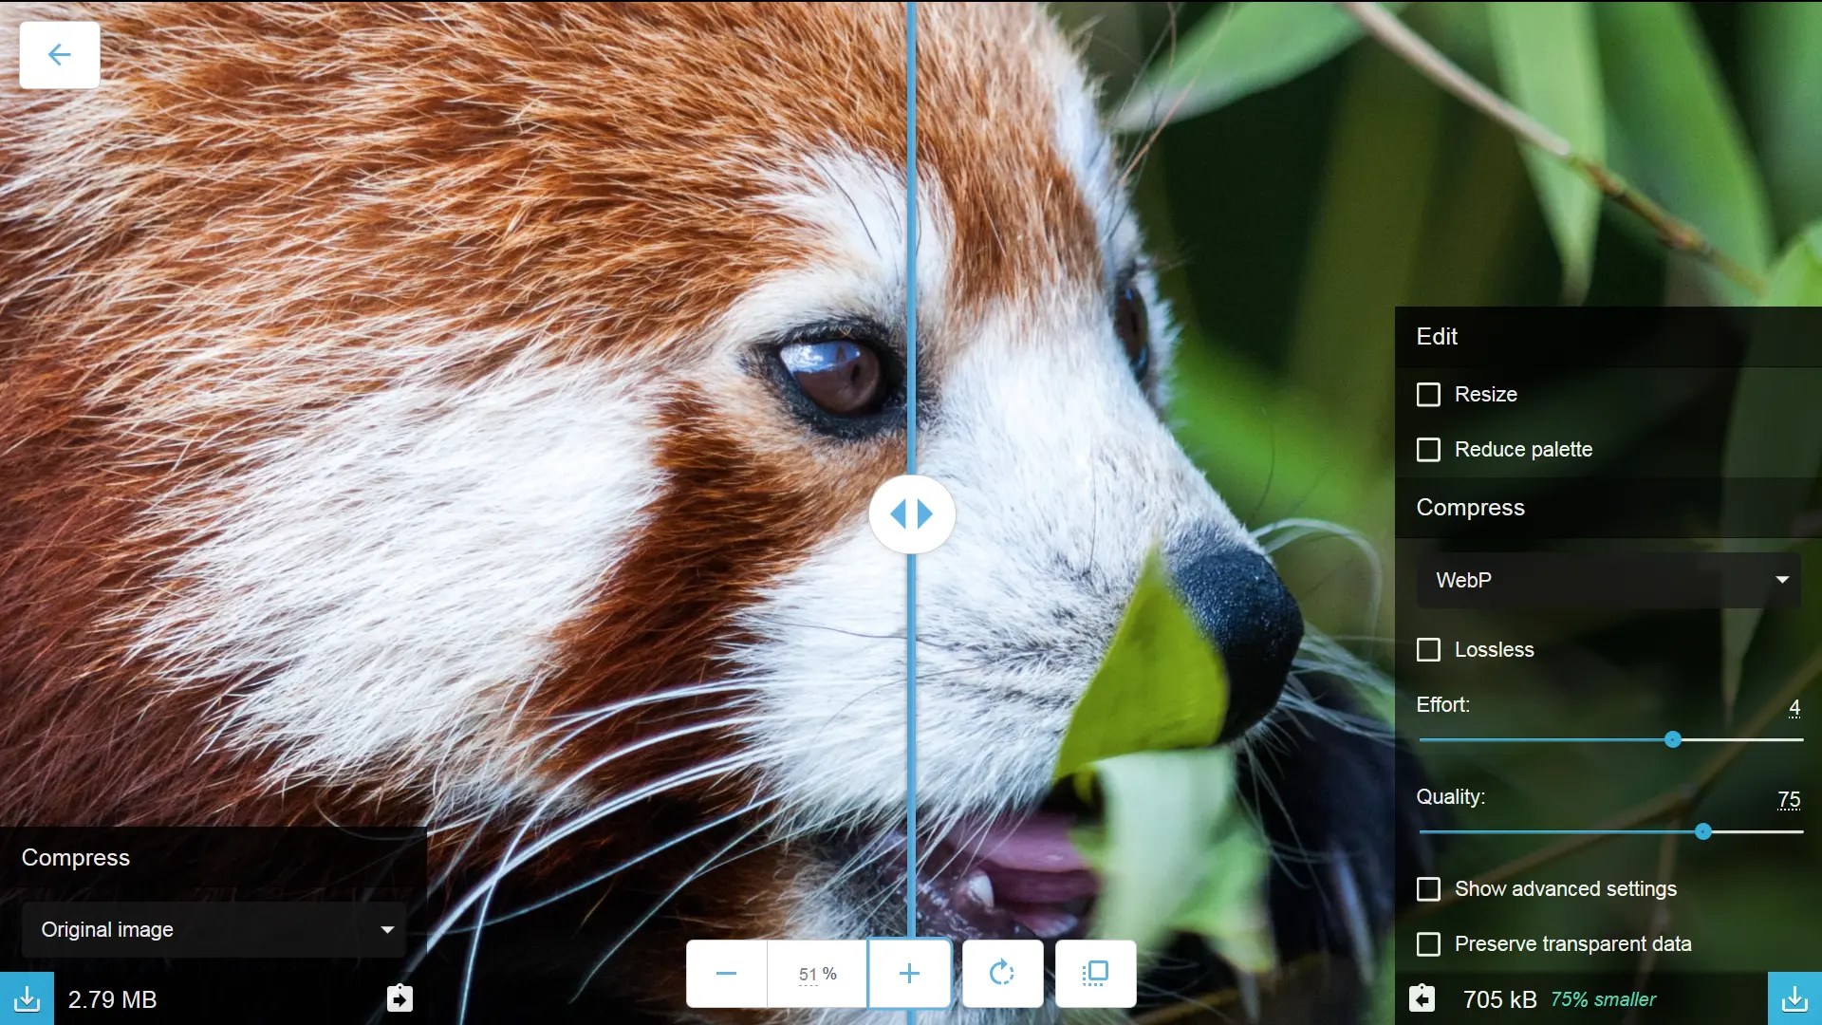Copy right settings to left side
The width and height of the screenshot is (1822, 1025).
pyautogui.click(x=1422, y=998)
